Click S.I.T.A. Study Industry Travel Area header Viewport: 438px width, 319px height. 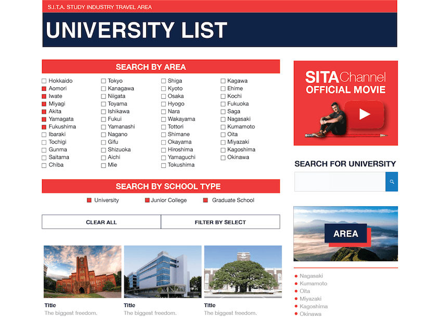coord(100,7)
